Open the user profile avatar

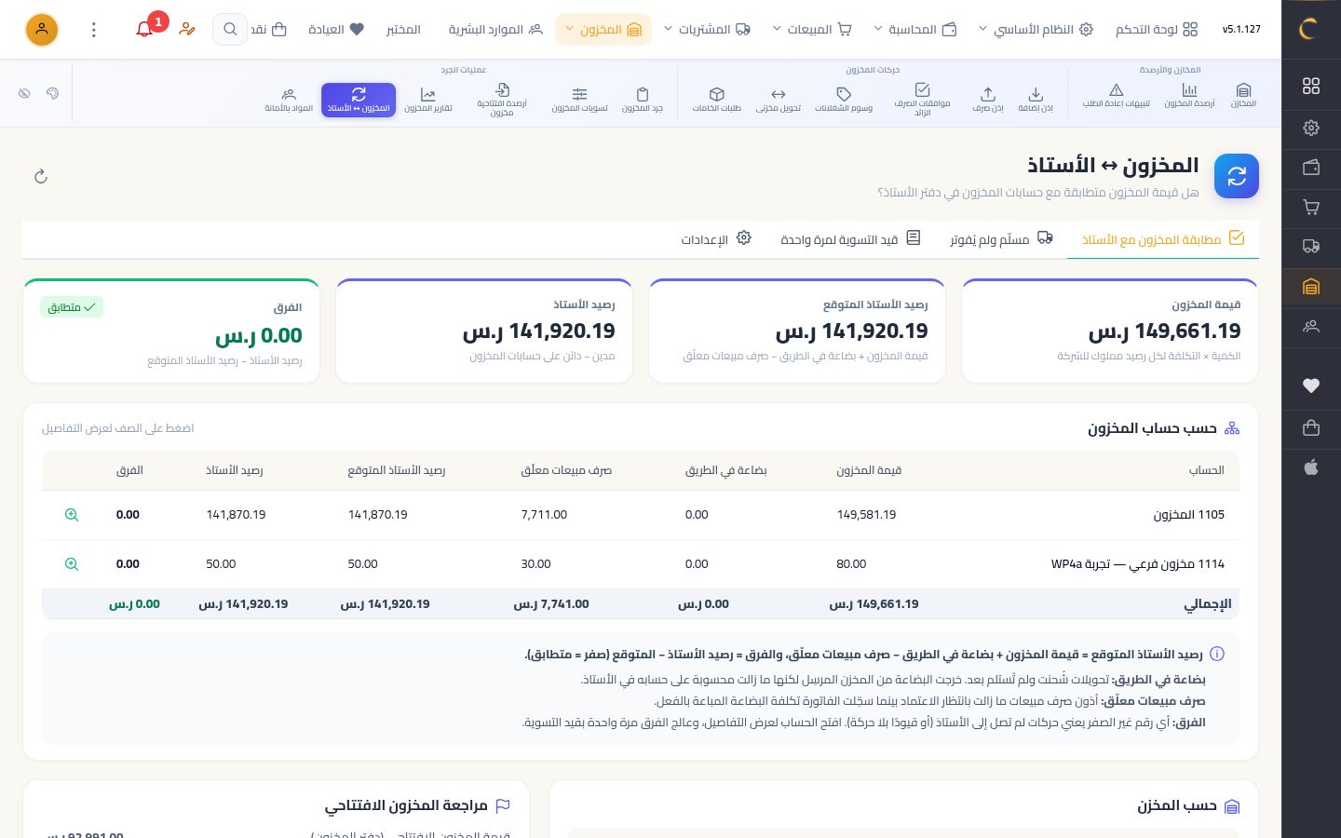pyautogui.click(x=42, y=30)
